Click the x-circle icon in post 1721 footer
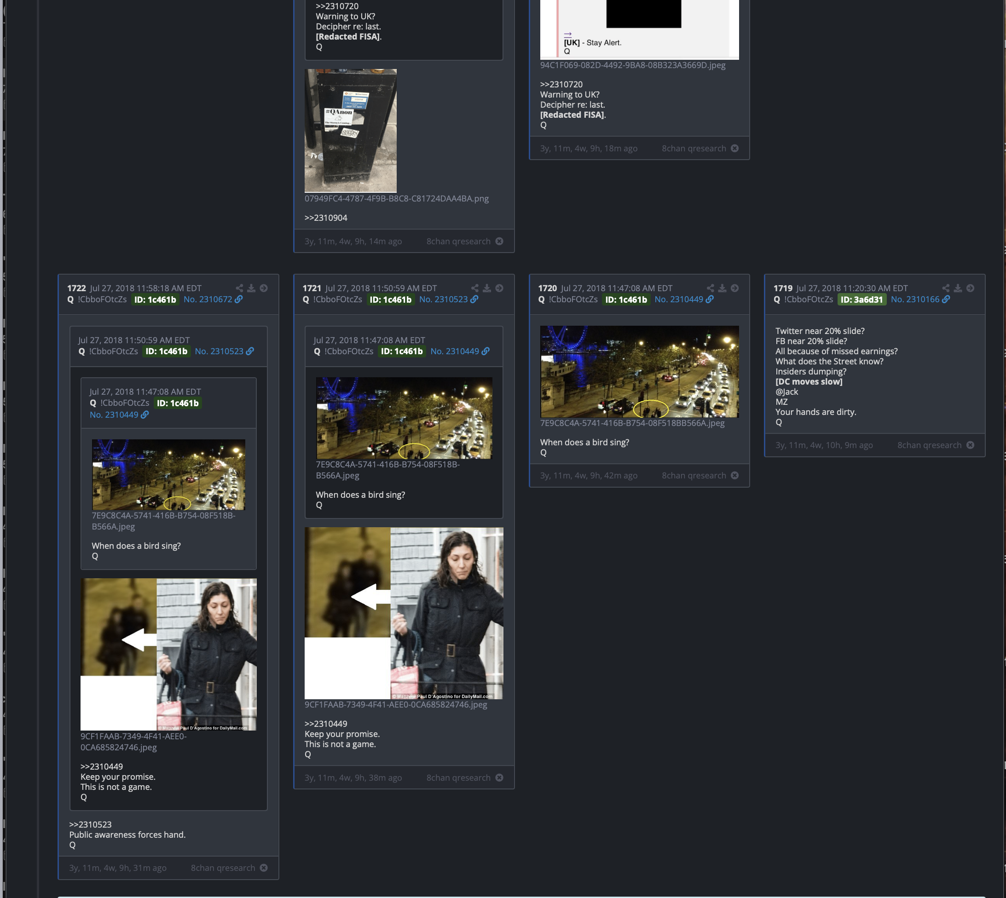 (x=499, y=777)
